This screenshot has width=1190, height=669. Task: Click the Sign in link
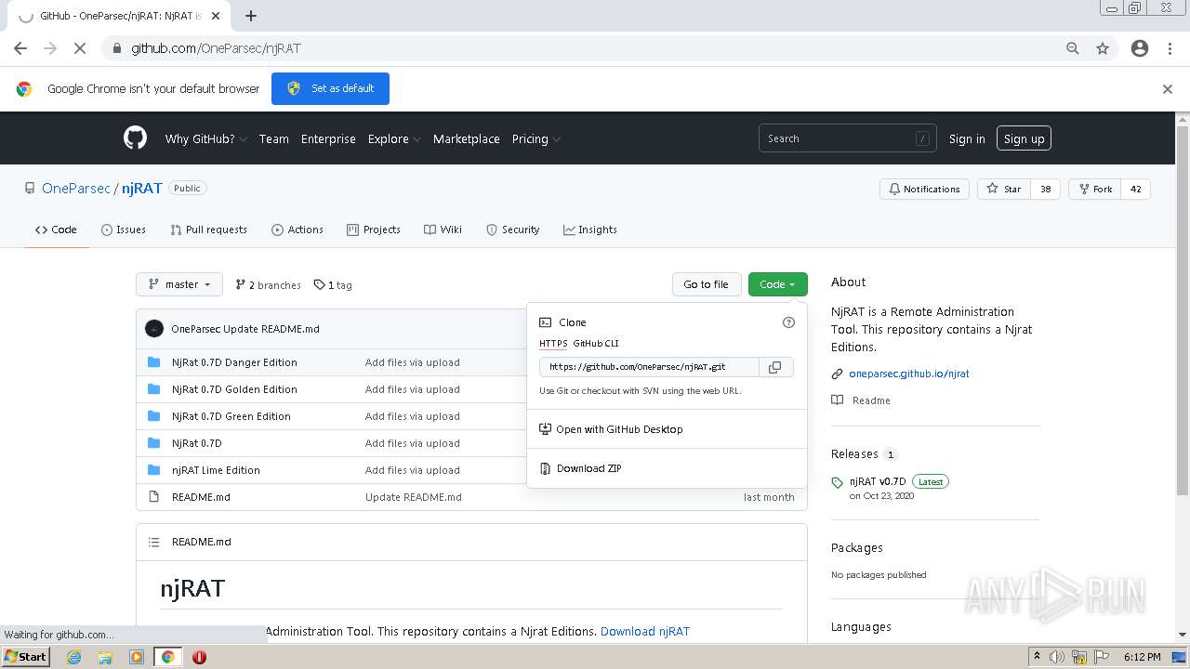click(x=967, y=138)
